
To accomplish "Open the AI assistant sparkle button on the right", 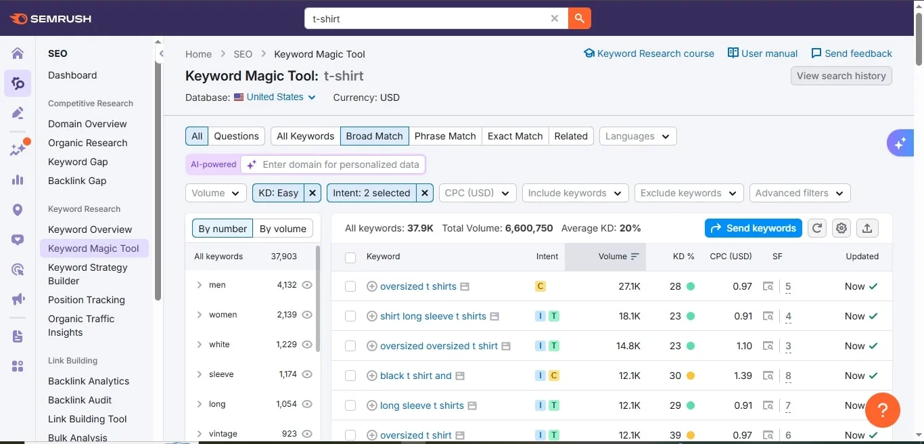I will 900,143.
